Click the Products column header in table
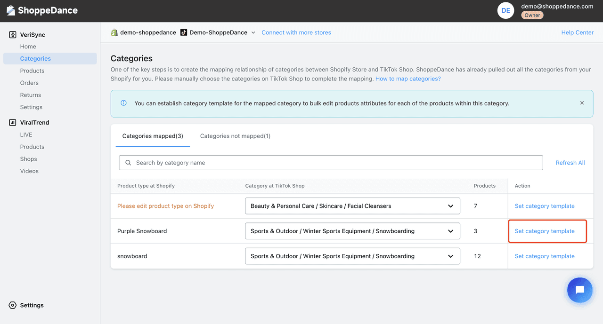 [485, 186]
